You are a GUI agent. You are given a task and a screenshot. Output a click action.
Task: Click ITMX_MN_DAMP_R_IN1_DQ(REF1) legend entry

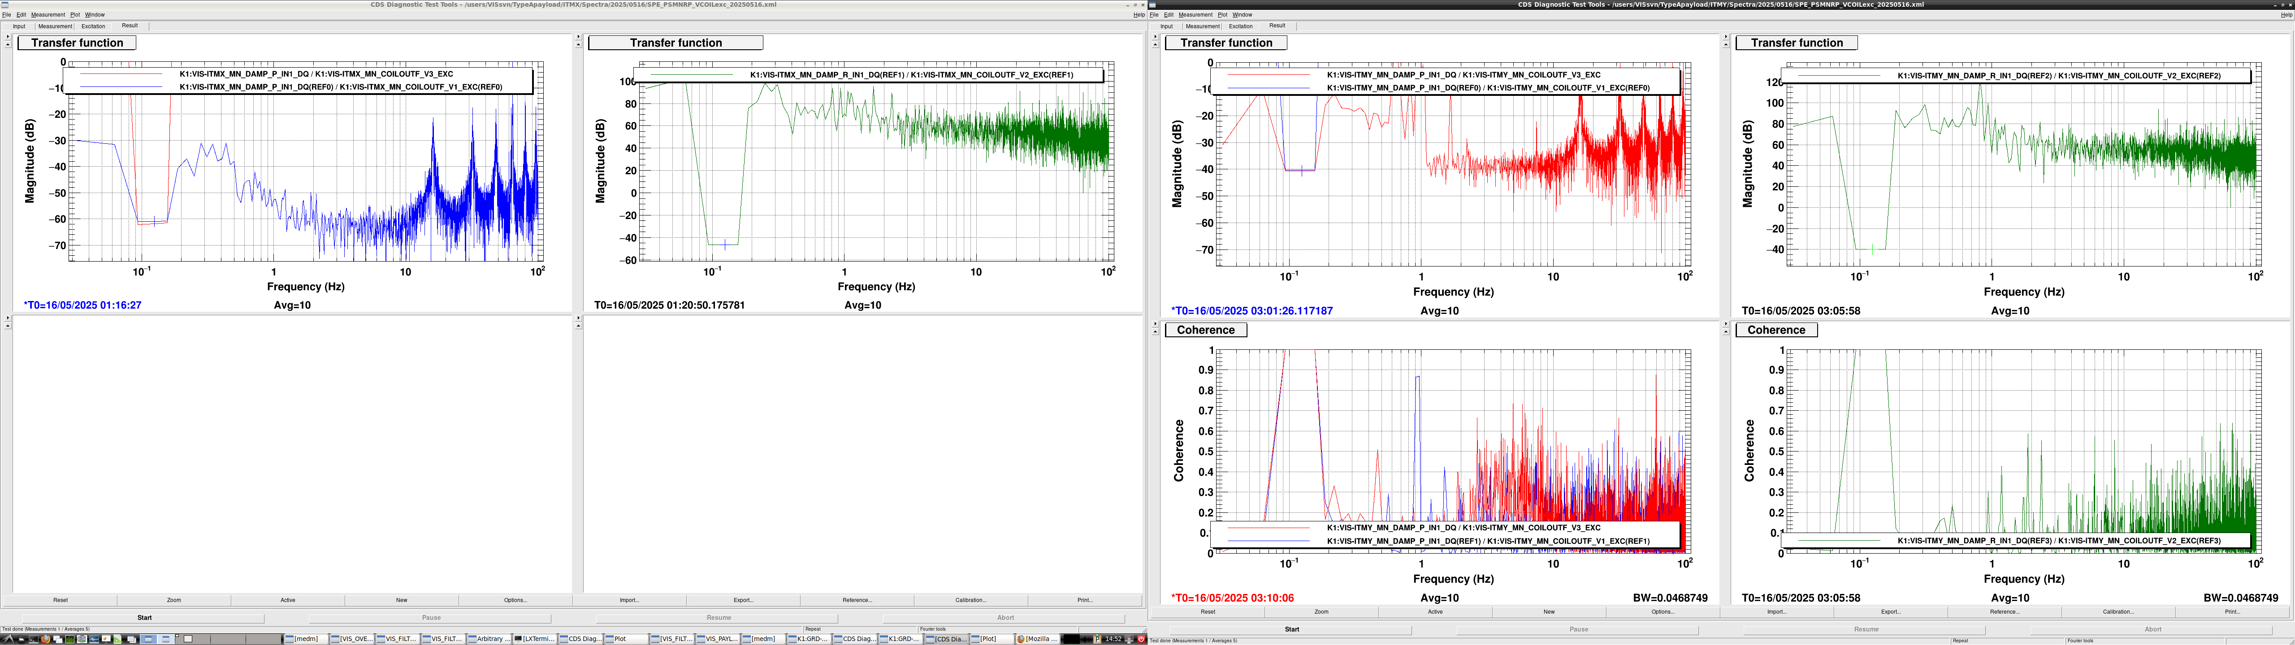pyautogui.click(x=911, y=75)
